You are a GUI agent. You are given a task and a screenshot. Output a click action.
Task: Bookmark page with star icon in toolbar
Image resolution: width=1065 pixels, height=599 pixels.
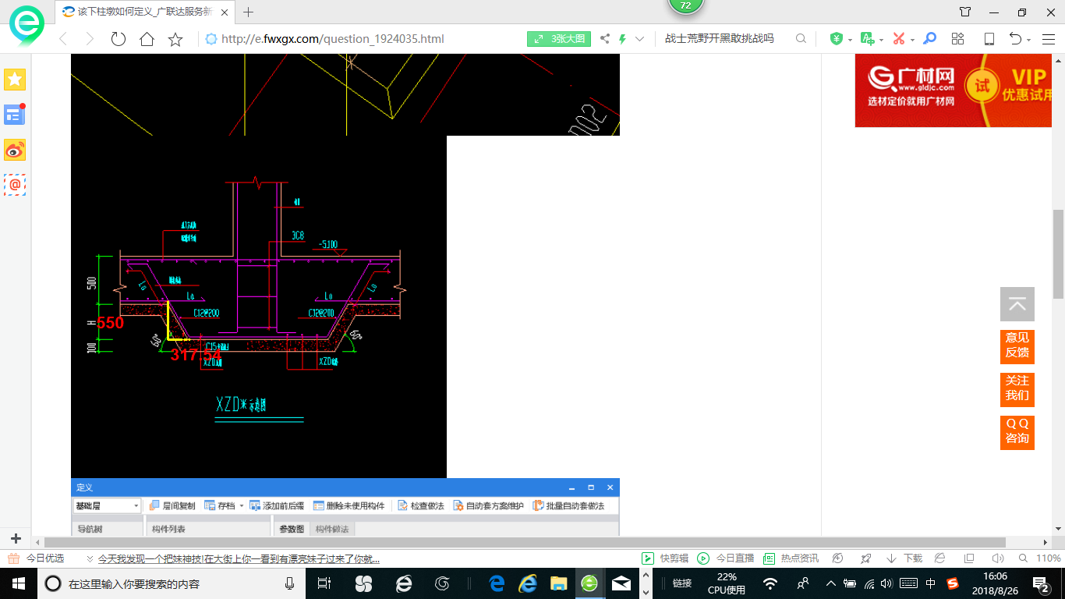(175, 39)
